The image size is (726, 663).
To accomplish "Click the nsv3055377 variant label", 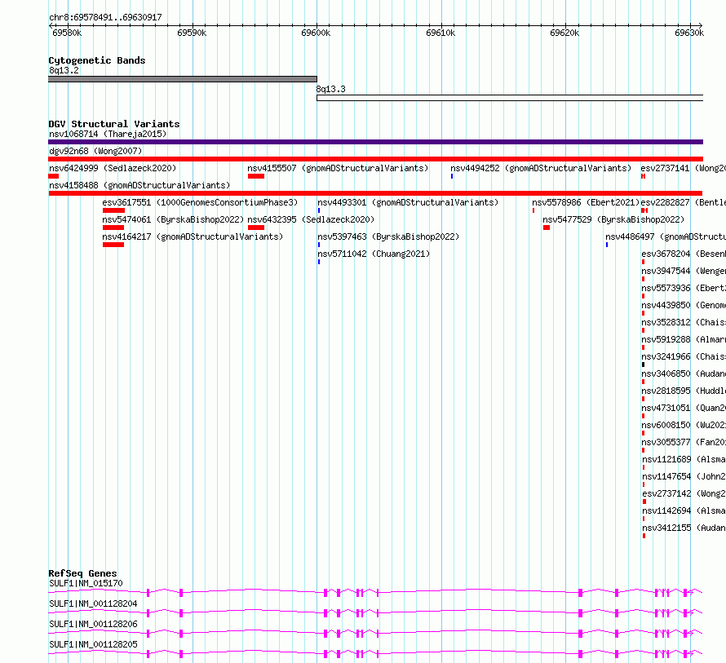I will 684,442.
